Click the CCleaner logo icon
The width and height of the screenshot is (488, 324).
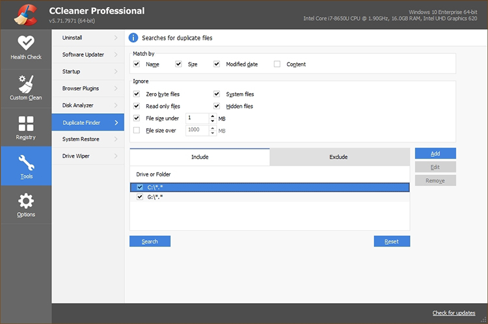(26, 14)
